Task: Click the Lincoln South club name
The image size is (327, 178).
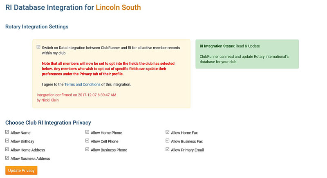Action: click(118, 7)
